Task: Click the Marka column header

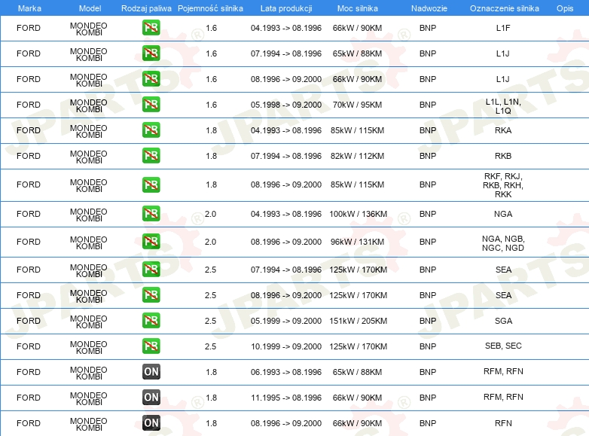Action: (29, 8)
